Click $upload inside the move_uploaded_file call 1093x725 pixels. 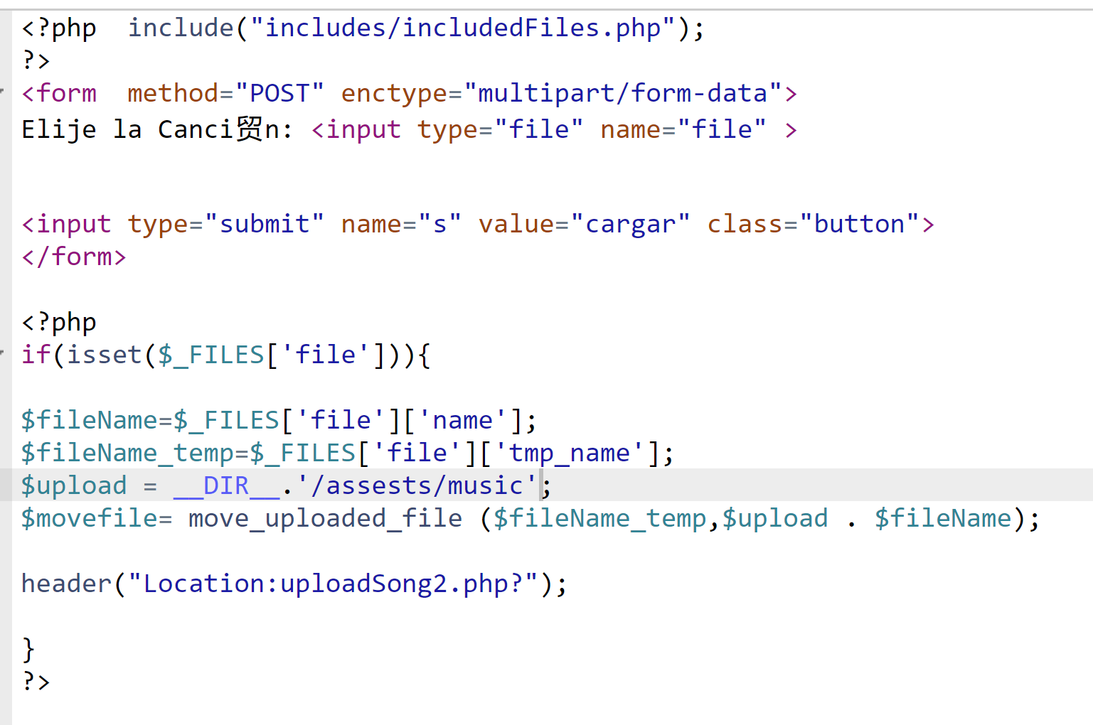[x=775, y=518]
